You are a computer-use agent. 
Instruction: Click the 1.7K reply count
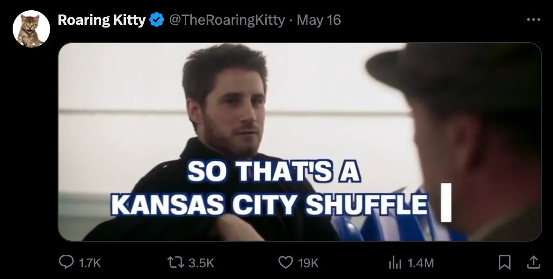(x=89, y=263)
